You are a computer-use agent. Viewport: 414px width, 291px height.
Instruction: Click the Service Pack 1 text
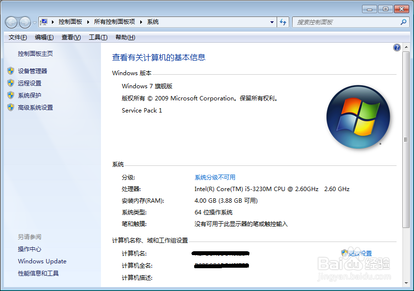point(142,111)
